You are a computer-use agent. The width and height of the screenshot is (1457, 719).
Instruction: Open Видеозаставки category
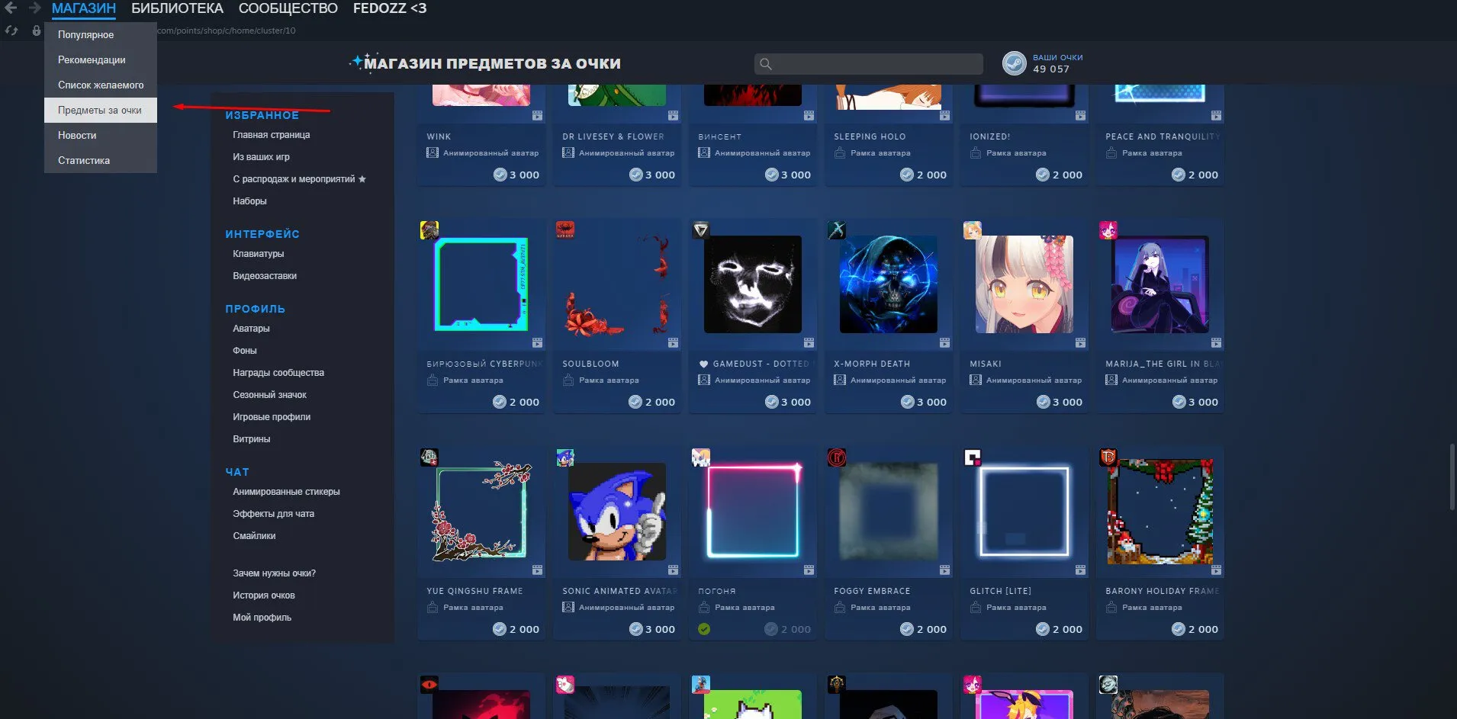click(x=265, y=276)
